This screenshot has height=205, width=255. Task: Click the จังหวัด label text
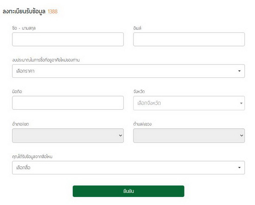[x=139, y=91]
